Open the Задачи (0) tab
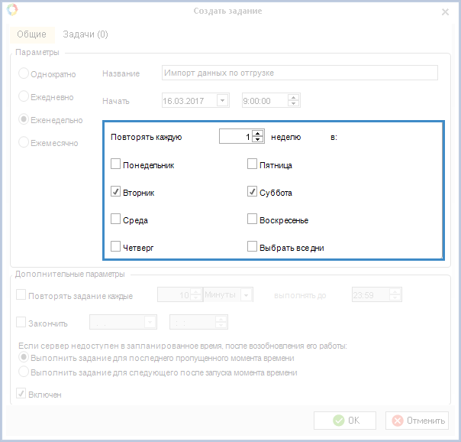 (x=85, y=34)
